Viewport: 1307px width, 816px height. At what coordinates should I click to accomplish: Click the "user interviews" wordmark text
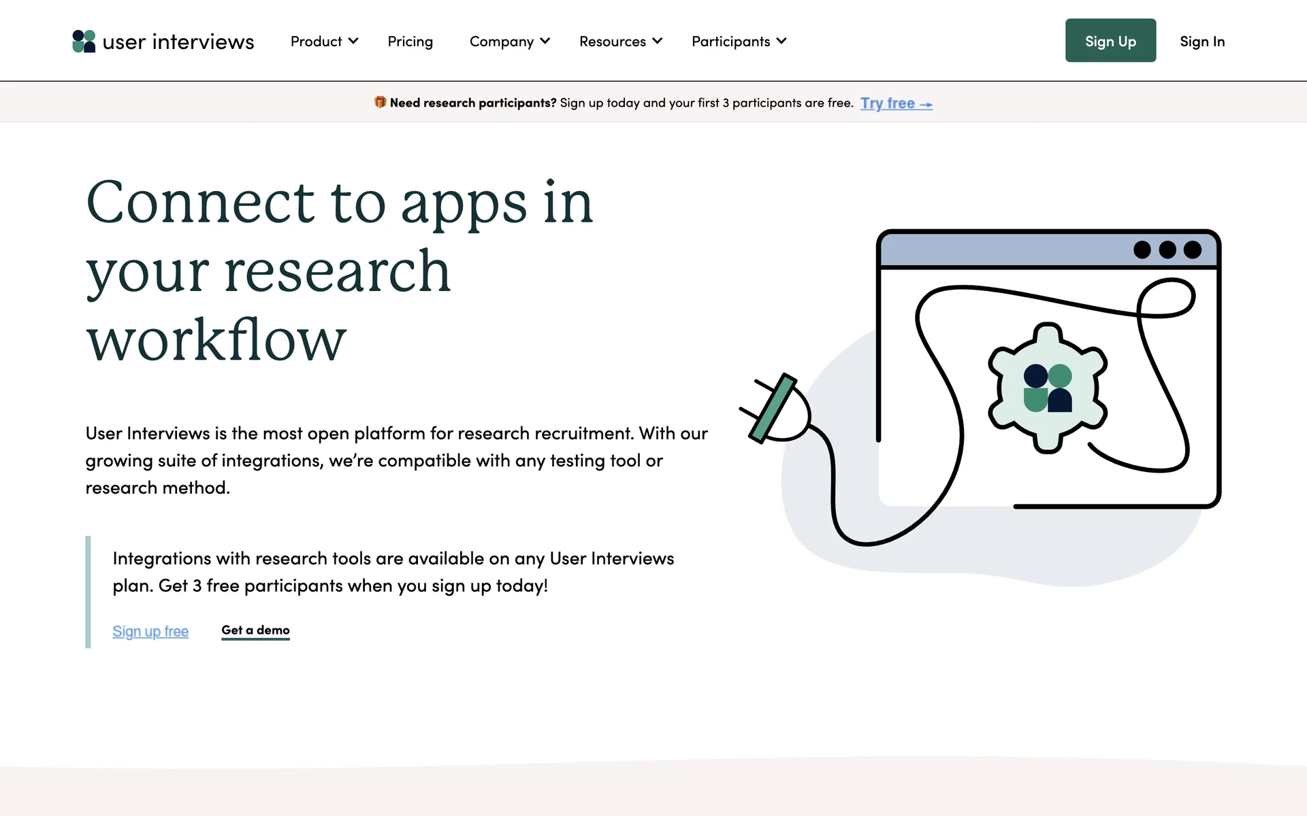[x=178, y=41]
